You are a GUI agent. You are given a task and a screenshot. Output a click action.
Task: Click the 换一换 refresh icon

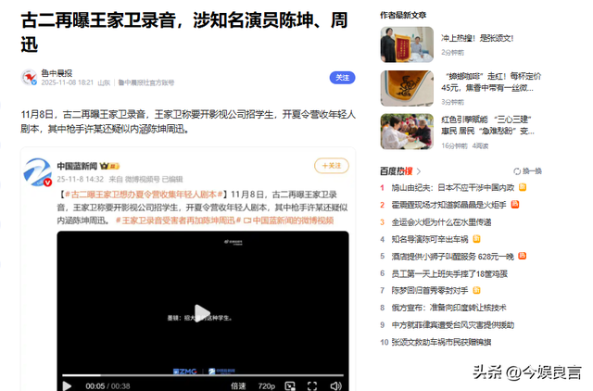coord(517,171)
